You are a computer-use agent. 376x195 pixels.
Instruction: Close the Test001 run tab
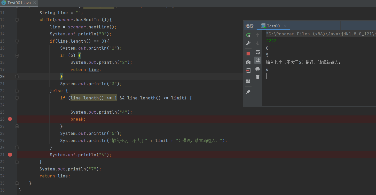285,26
